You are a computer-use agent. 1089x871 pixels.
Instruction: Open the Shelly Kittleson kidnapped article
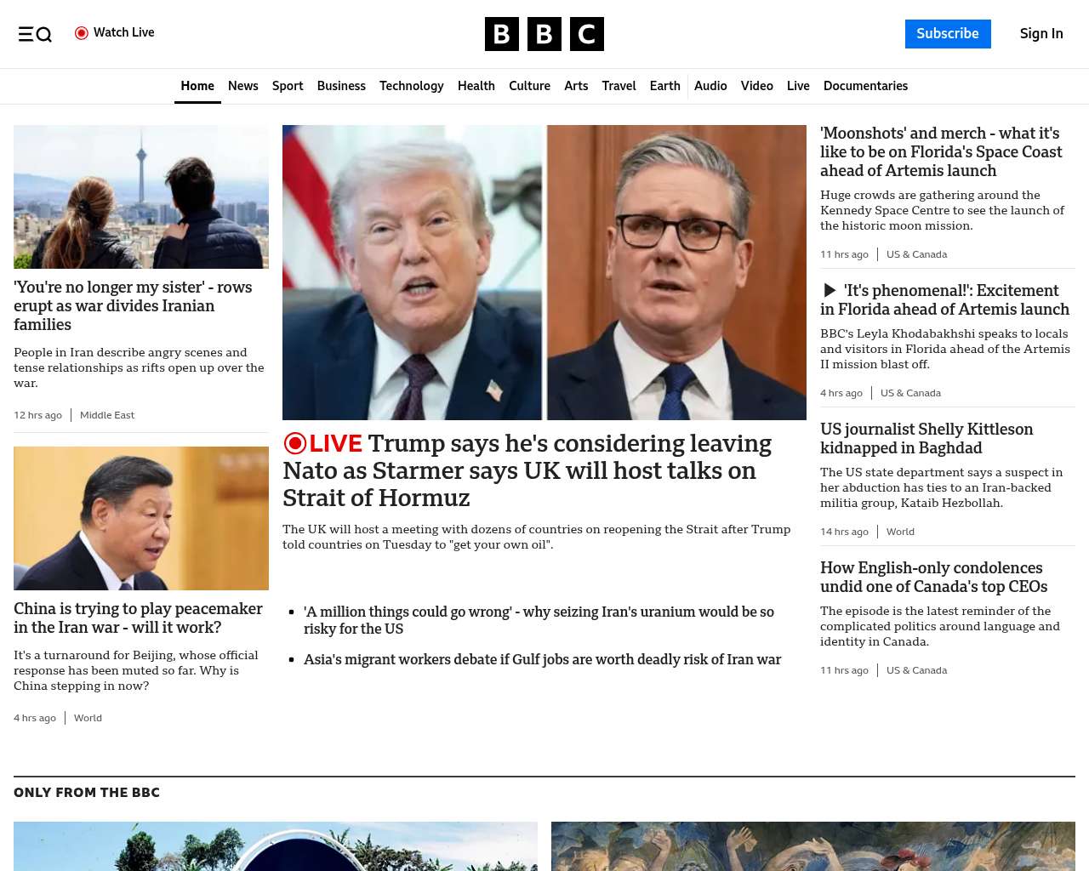926,438
